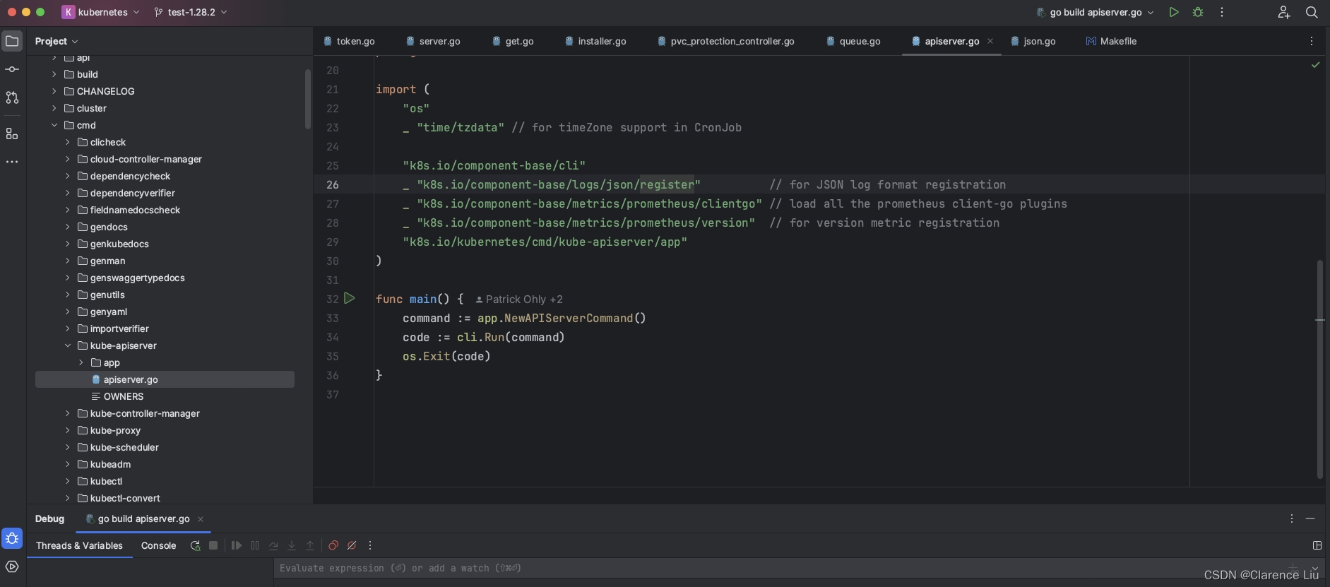Expand the kube-controller-manager folder

68,413
